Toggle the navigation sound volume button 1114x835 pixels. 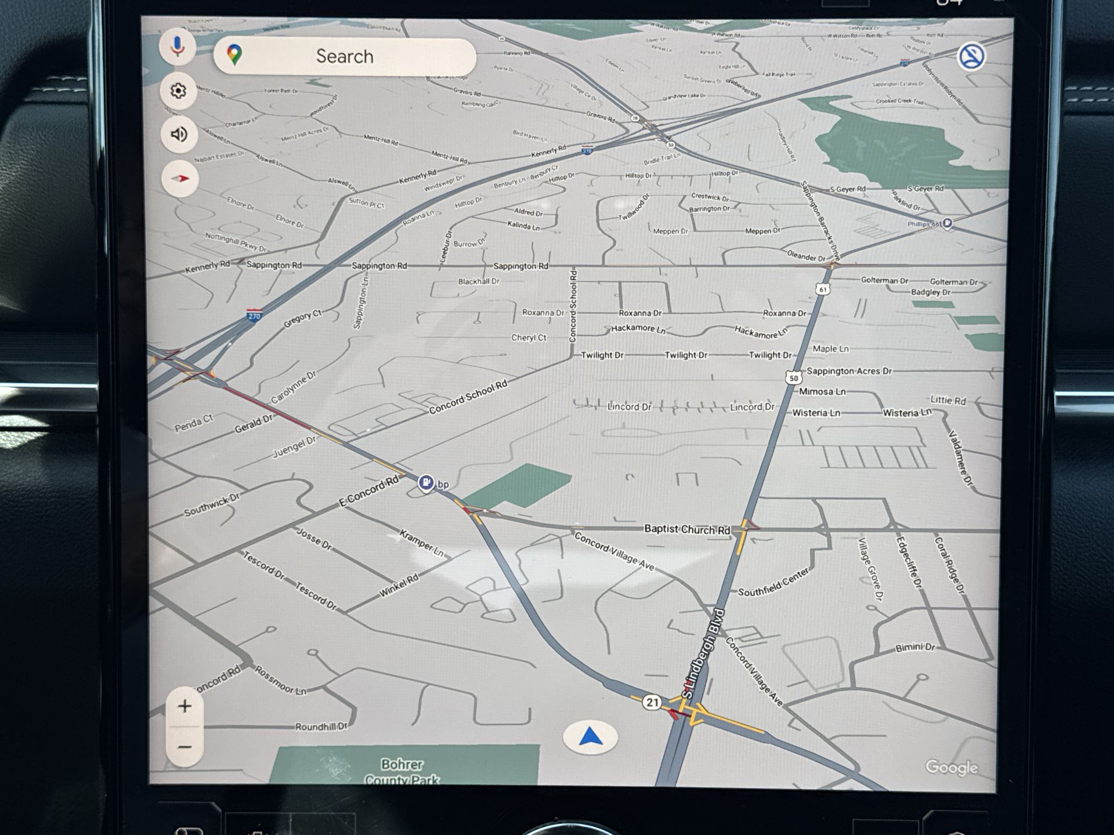(x=179, y=135)
